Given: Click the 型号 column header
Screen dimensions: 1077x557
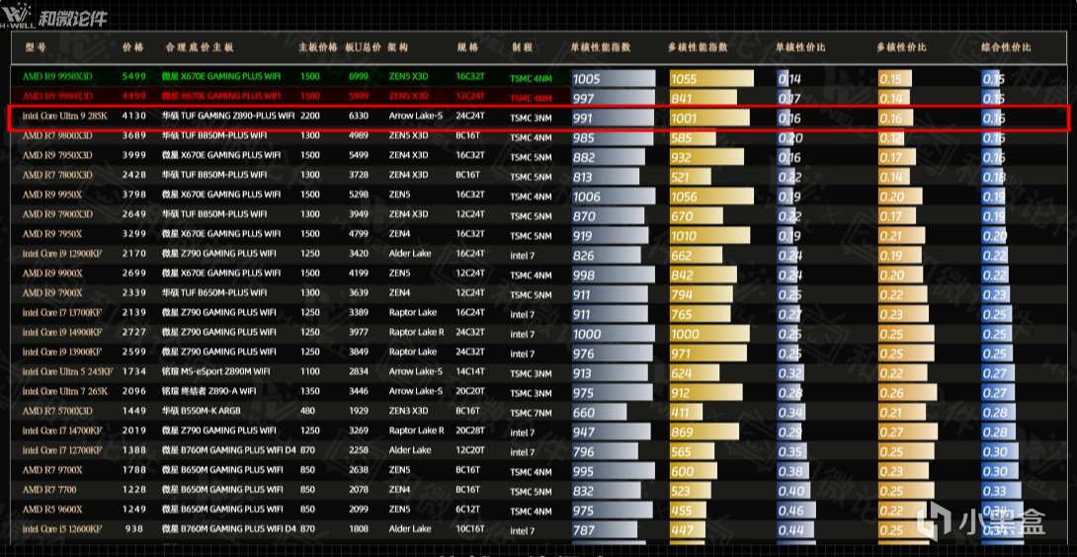Looking at the screenshot, I should click(35, 47).
